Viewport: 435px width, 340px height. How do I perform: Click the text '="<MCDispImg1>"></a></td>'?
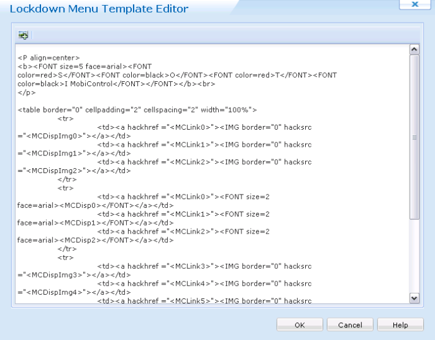pos(74,153)
